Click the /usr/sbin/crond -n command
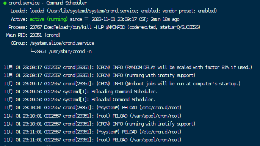 (70, 52)
